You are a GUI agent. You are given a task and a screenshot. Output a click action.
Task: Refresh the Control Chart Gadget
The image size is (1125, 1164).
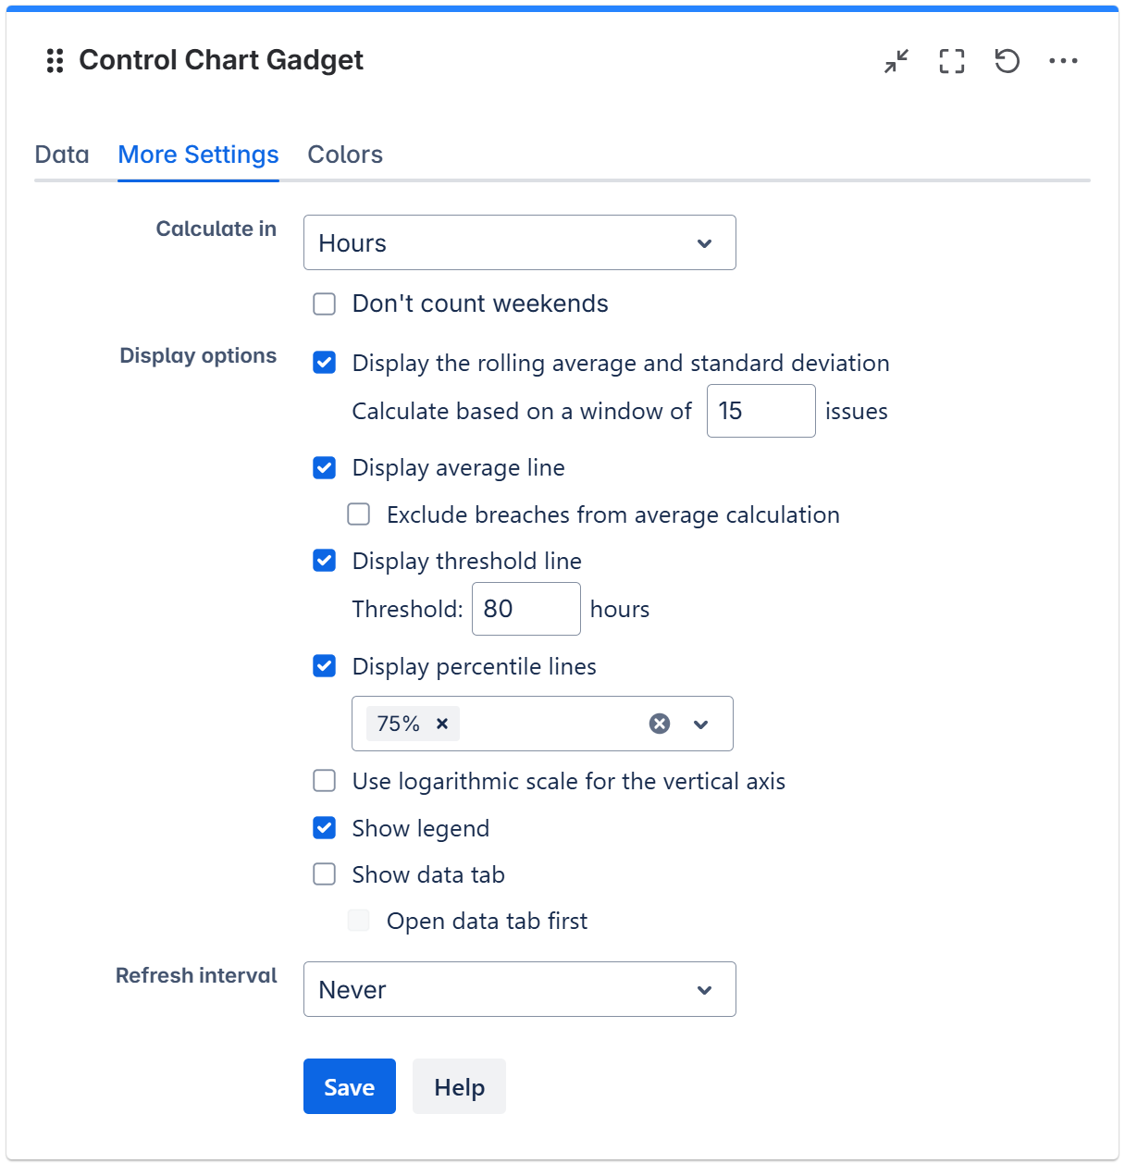[1007, 61]
